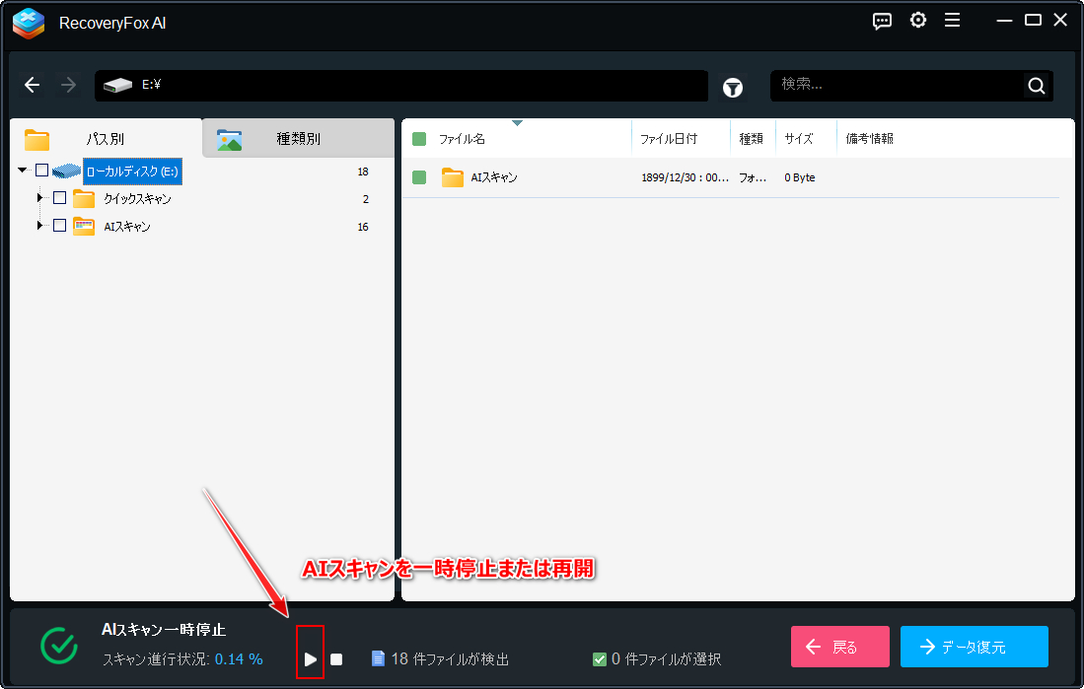1084x689 pixels.
Task: Select the AIスキャン row name in list
Action: [494, 177]
